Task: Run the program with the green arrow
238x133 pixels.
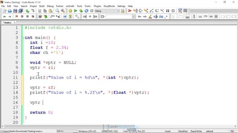Action: coord(75,11)
